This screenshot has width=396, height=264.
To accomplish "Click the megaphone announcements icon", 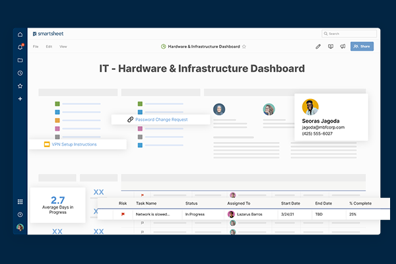I will pyautogui.click(x=343, y=46).
